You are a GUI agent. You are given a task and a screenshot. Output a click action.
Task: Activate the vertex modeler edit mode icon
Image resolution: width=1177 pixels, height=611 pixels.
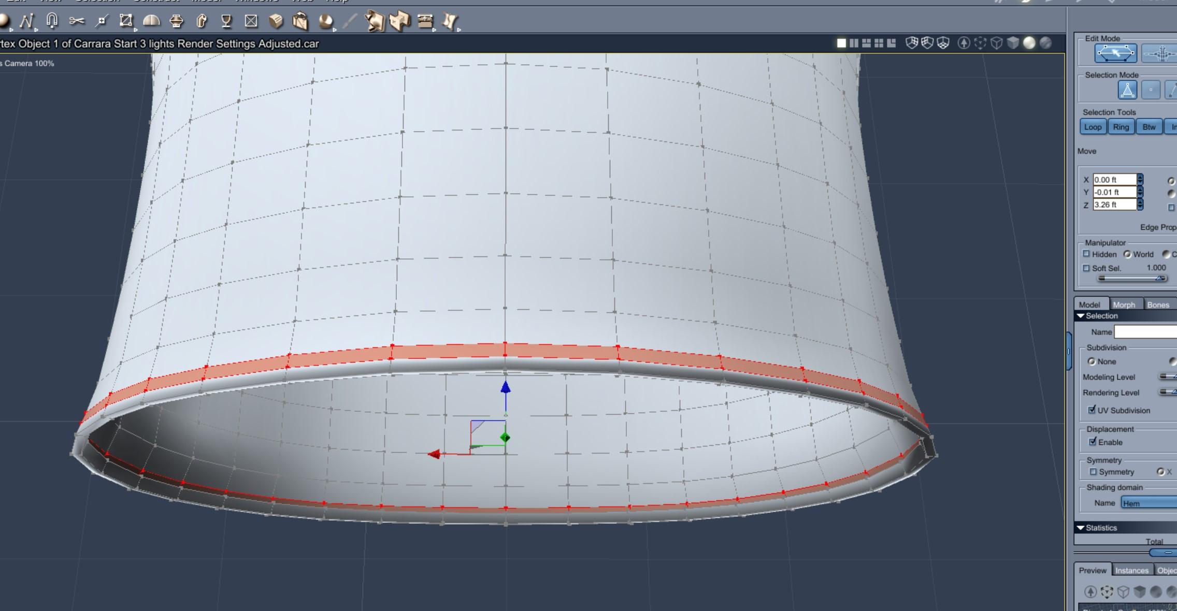pos(1116,53)
